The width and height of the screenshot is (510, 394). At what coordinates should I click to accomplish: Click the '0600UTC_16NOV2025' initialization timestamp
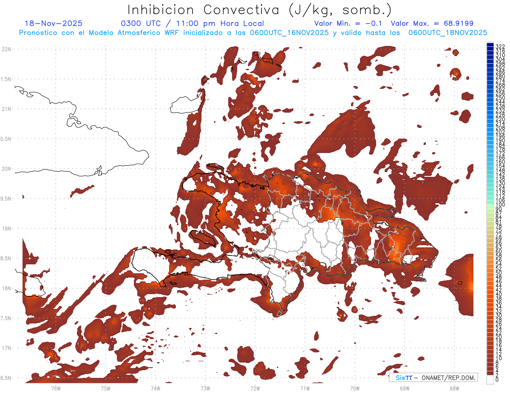(x=289, y=33)
